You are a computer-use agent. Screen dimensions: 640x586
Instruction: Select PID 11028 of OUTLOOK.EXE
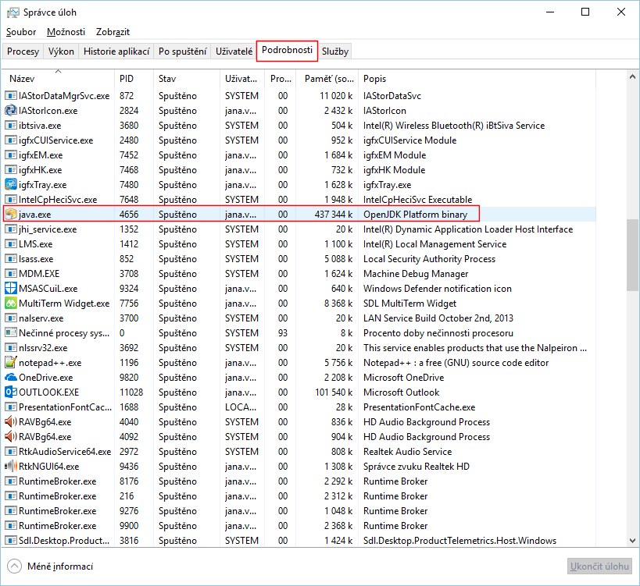pos(131,392)
